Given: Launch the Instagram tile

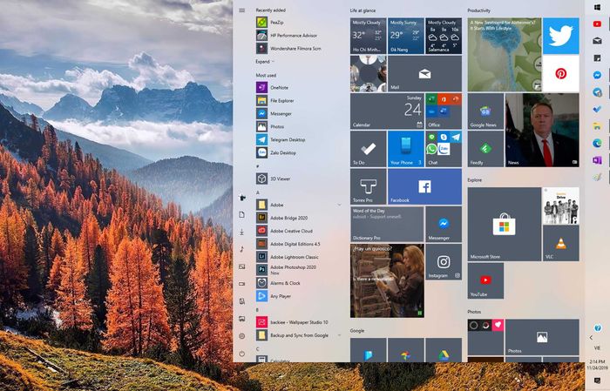Looking at the screenshot, I should (444, 262).
